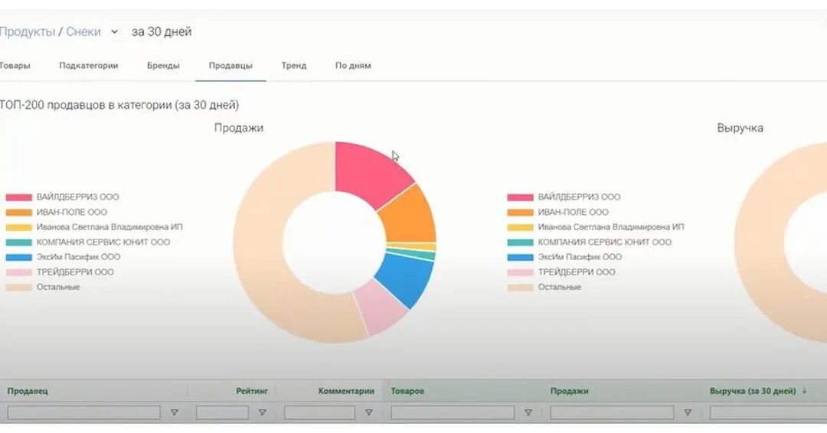Open the Продукты breadcrumb link
Image resolution: width=827 pixels, height=433 pixels.
point(28,31)
